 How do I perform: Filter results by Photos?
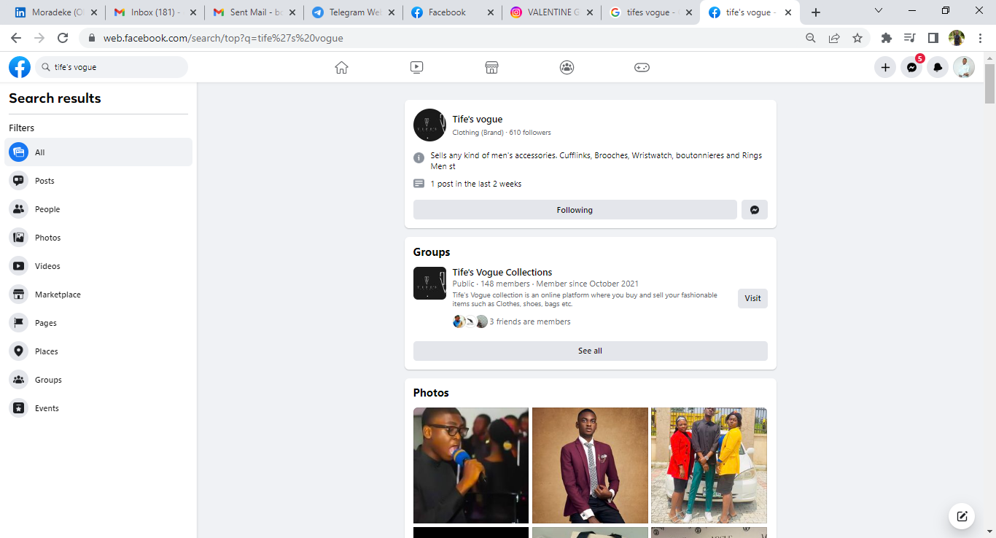pos(100,238)
